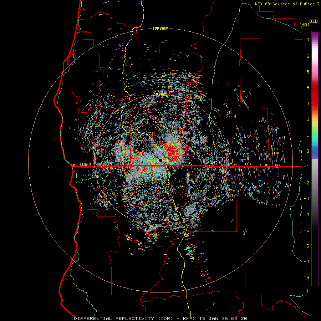
Task: Click the 4 dB scale value
Action: click(x=308, y=88)
